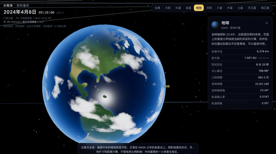Click the 地球 label beside the globe
Image resolution: width=276 pixels, height=154 pixels.
167,86
